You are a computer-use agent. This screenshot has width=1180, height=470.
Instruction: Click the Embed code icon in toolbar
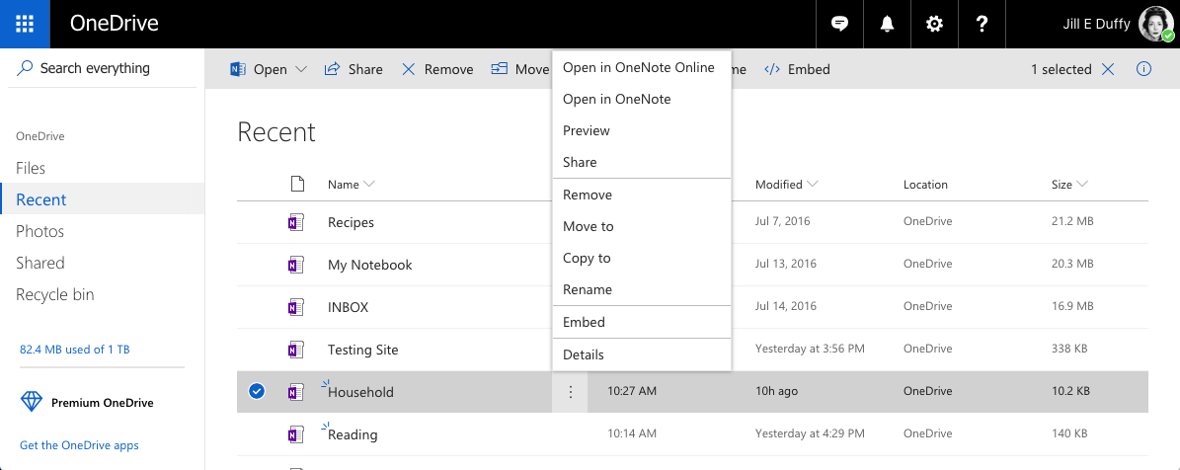pyautogui.click(x=772, y=69)
